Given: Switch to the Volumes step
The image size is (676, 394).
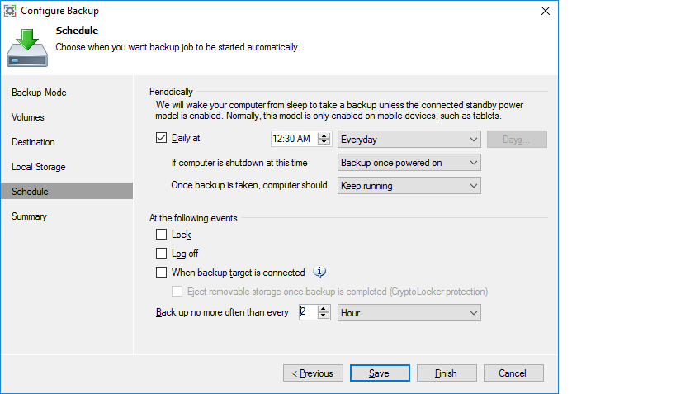Looking at the screenshot, I should [x=28, y=117].
